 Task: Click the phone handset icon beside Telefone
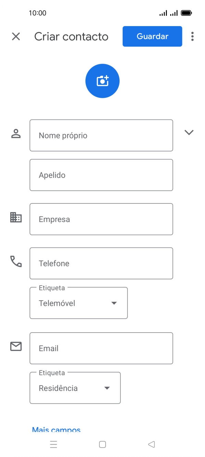pos(16,262)
